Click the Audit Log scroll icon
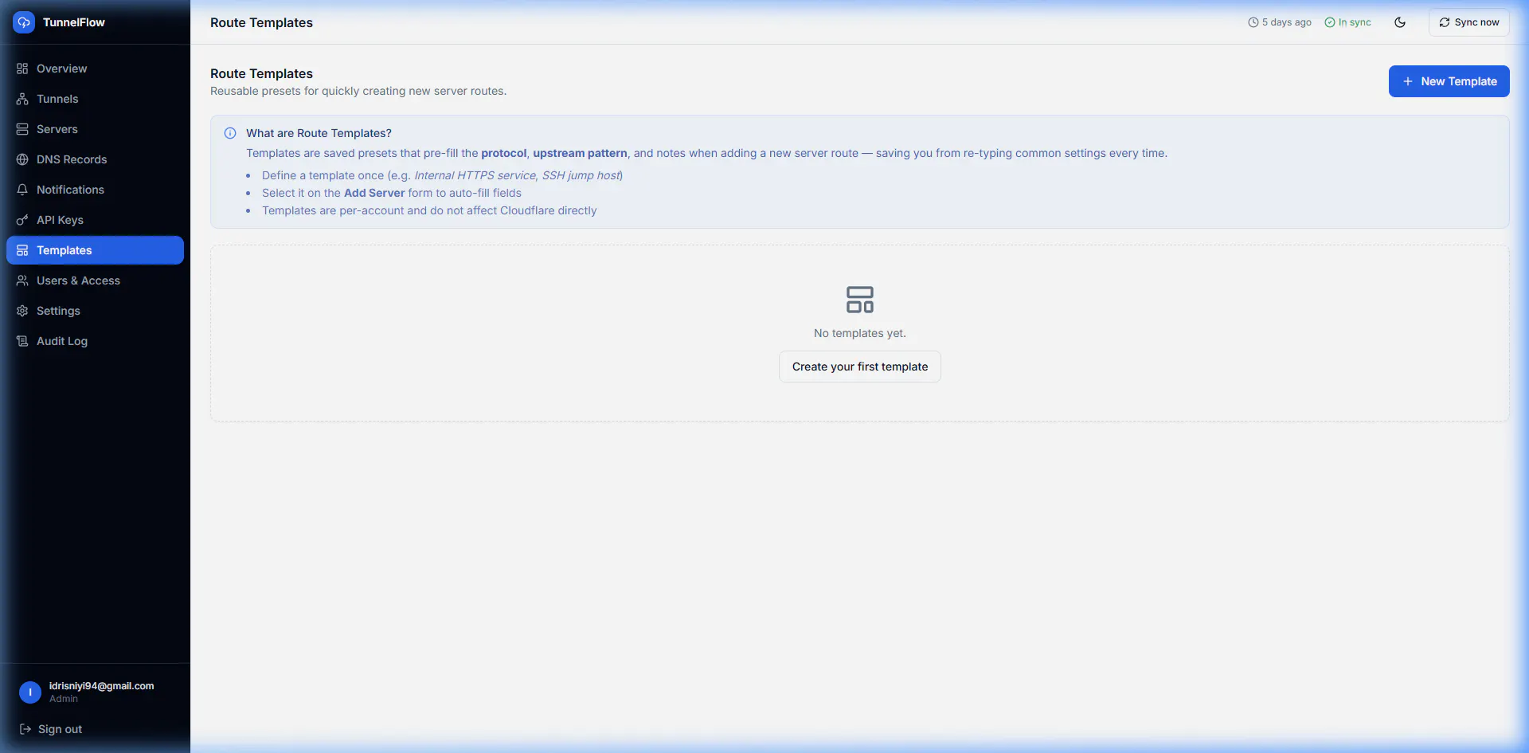 (x=22, y=341)
